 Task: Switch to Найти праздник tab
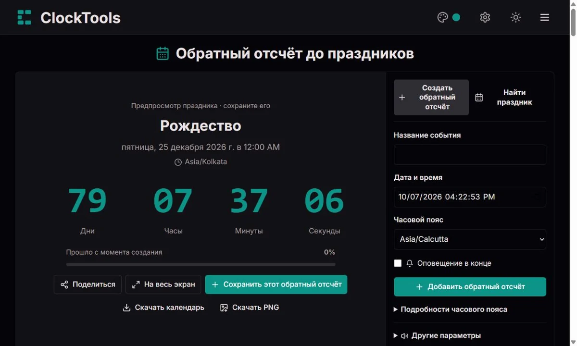508,97
